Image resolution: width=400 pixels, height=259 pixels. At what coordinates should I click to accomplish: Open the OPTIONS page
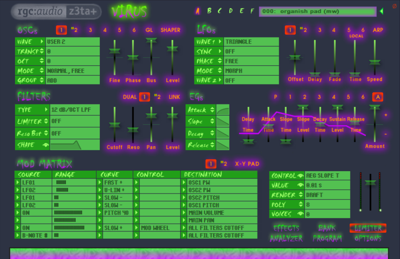368,238
